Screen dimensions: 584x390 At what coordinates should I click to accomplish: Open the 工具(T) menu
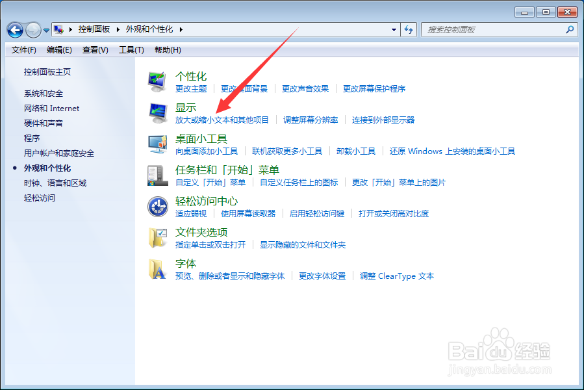click(x=131, y=50)
